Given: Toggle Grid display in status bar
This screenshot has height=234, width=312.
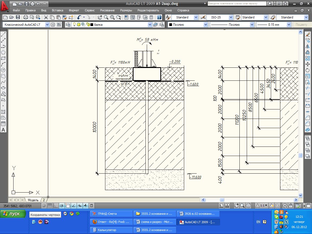Looking at the screenshot, I should (x=50, y=206).
